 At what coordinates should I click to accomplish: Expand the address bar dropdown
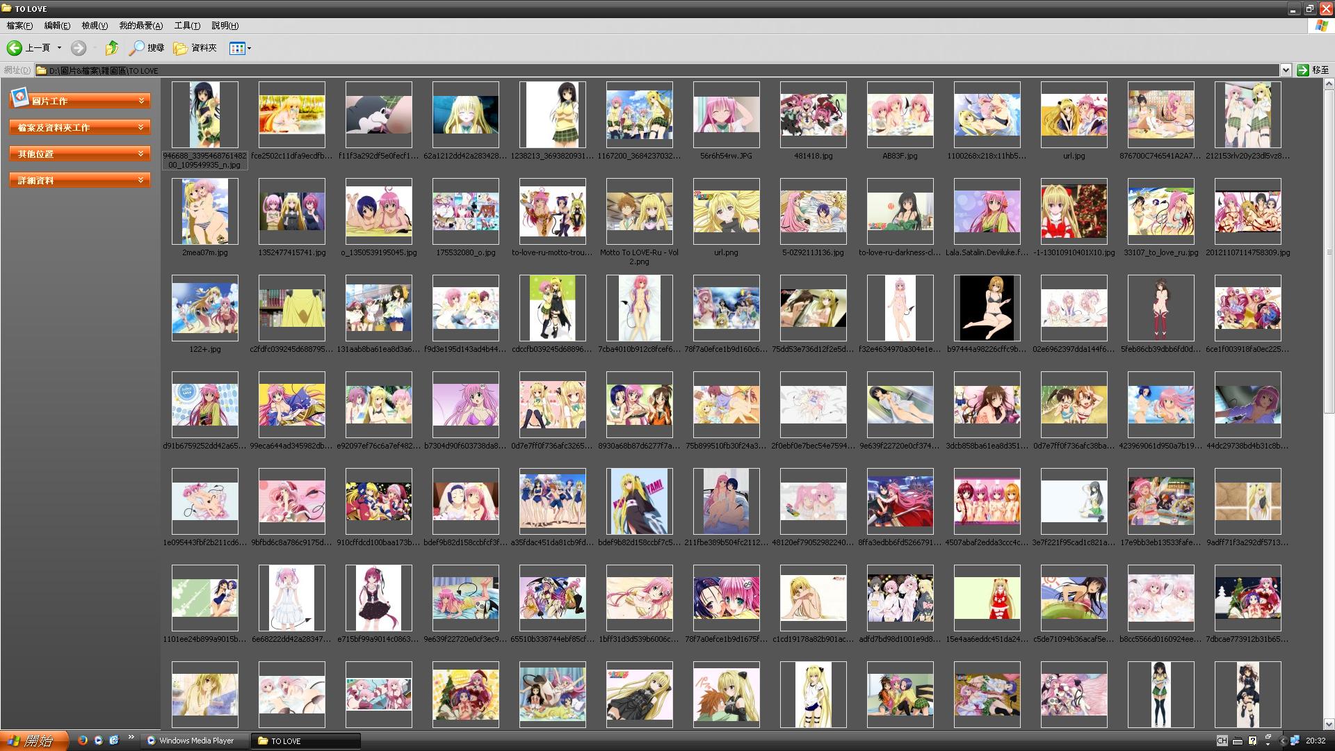[x=1286, y=70]
